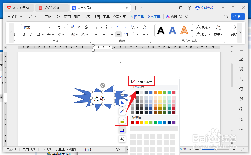The height and width of the screenshot is (155, 251).
Task: Rotate the shape using the rotation handle
Action: tap(103, 85)
